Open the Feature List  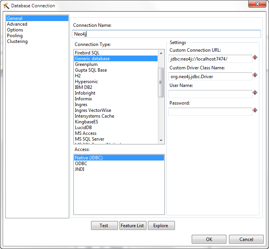(133, 226)
